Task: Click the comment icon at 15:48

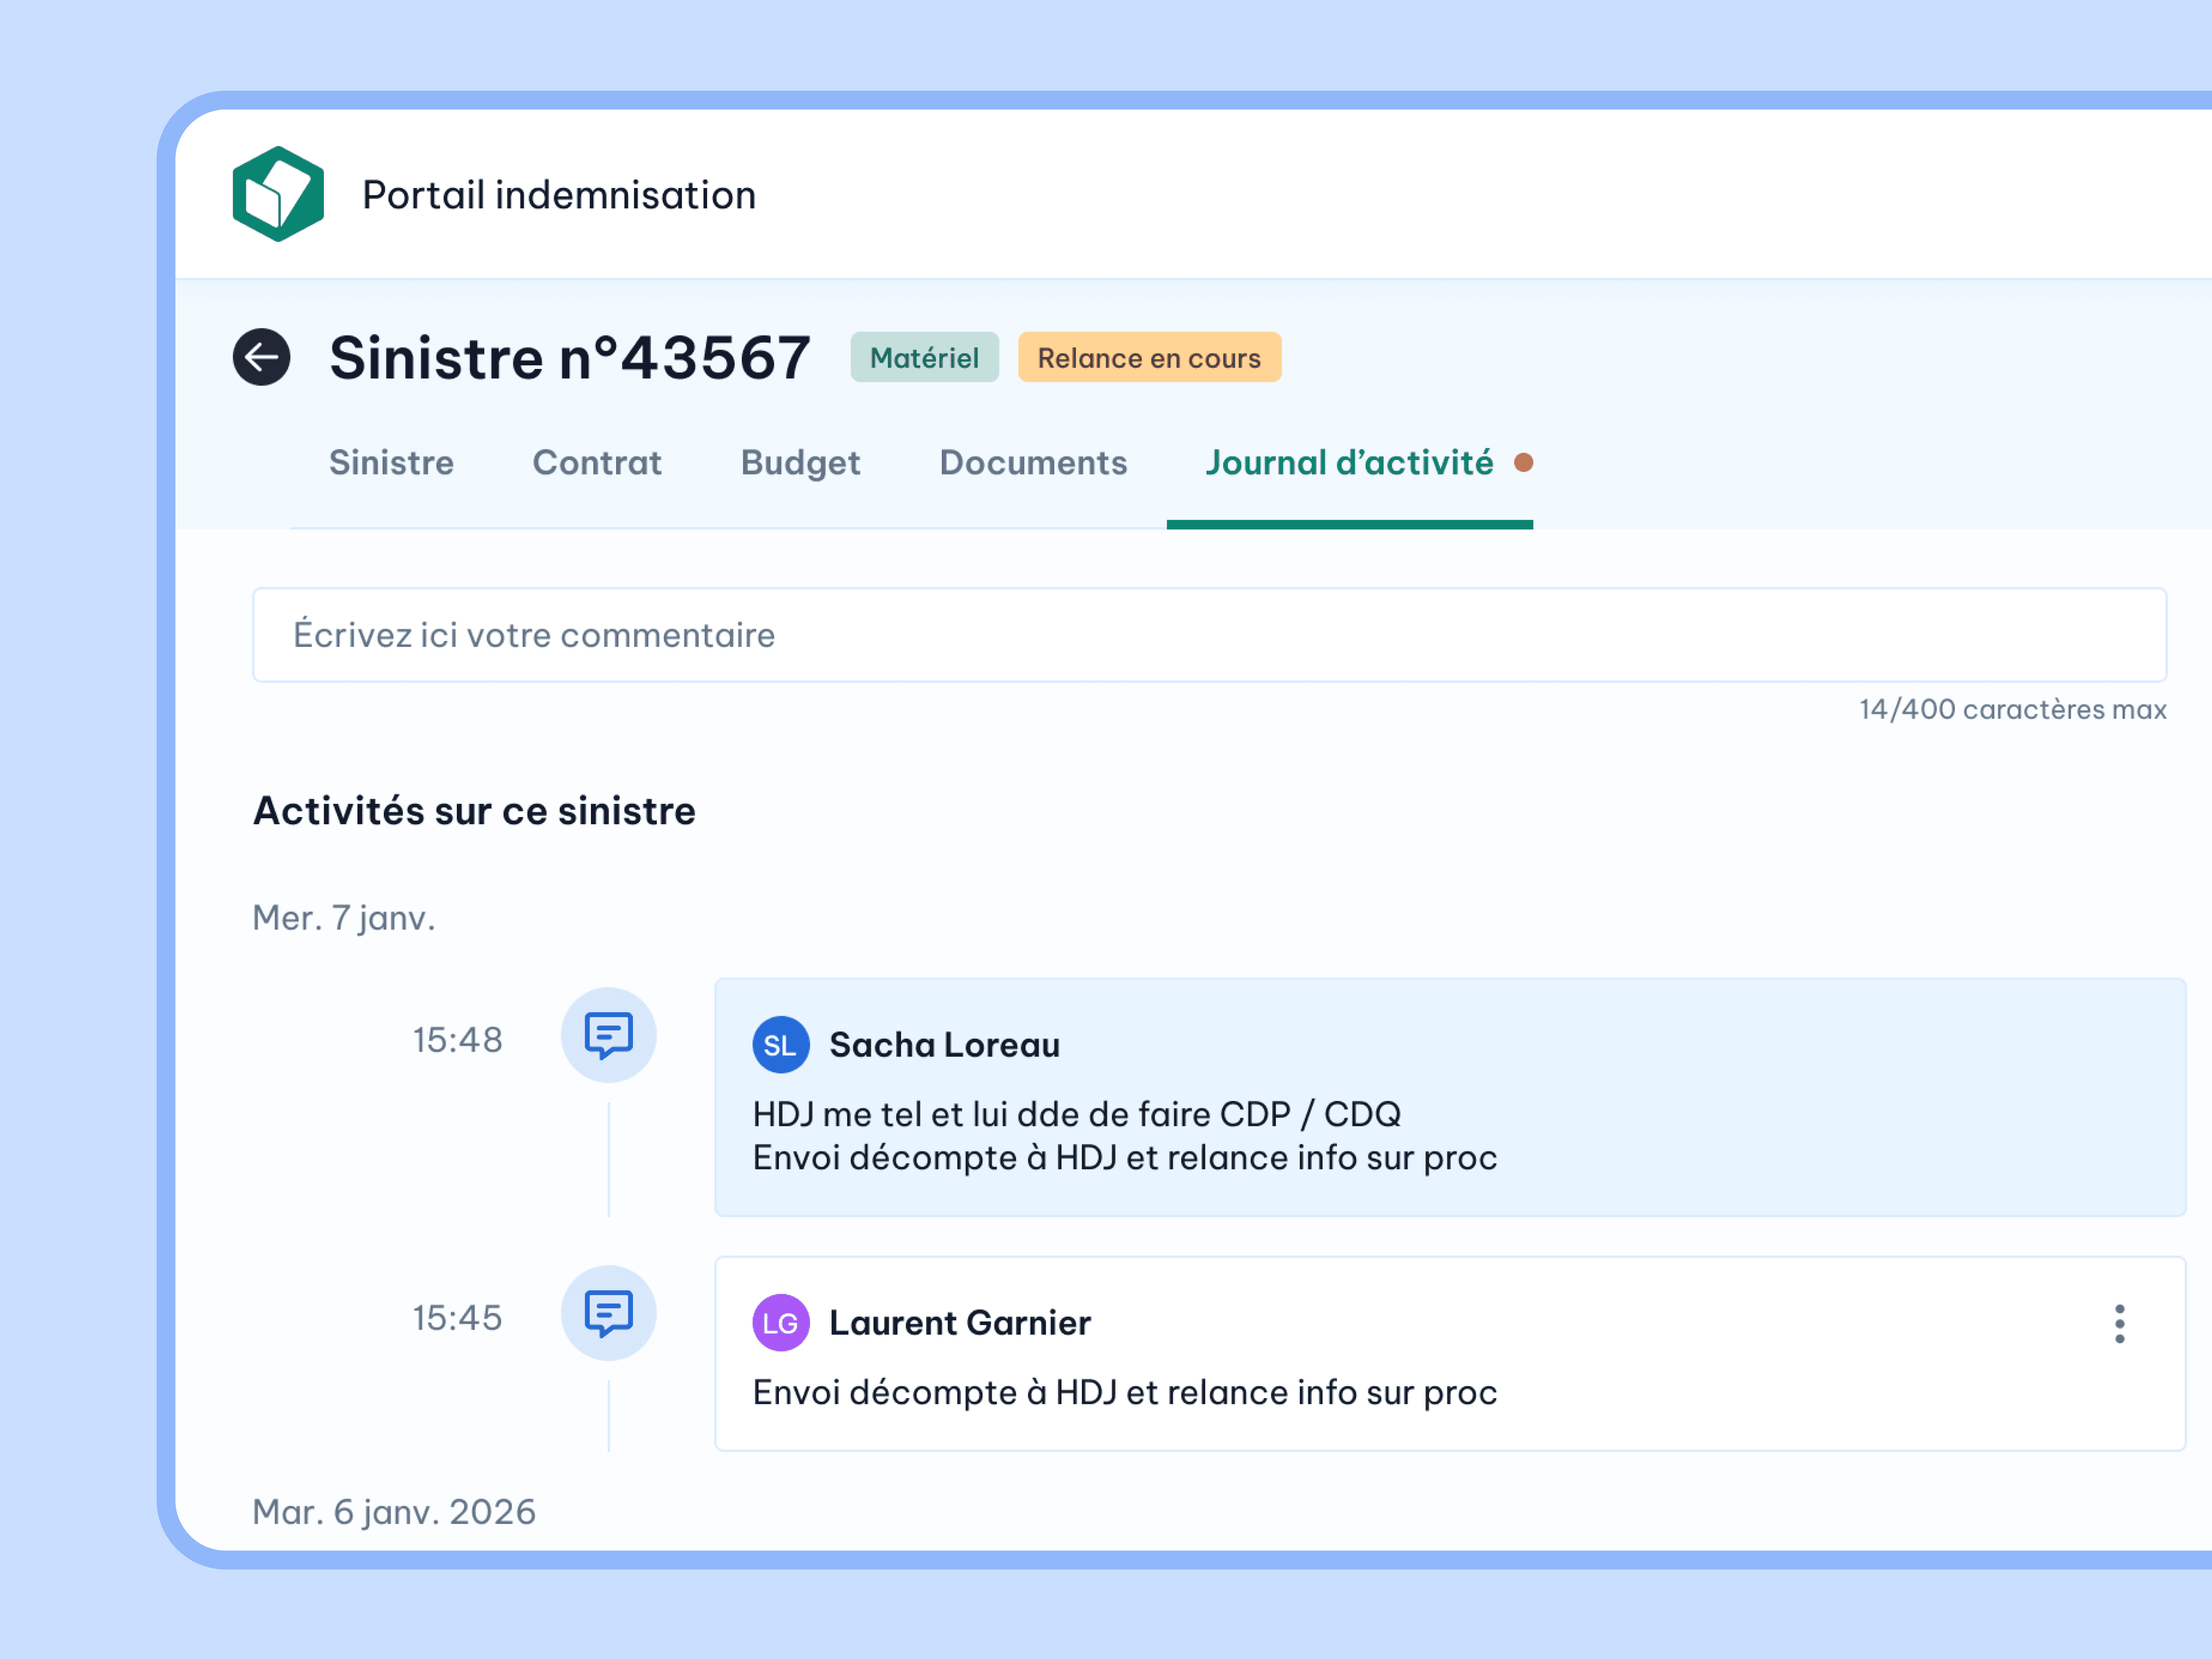Action: pyautogui.click(x=608, y=1035)
